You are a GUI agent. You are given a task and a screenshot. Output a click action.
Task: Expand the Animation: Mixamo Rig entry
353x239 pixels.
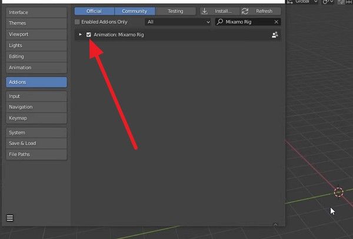pyautogui.click(x=80, y=35)
